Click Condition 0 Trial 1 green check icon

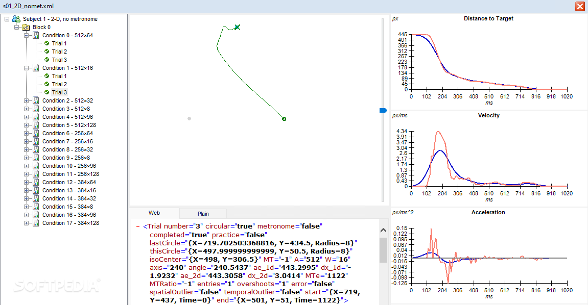[x=47, y=43]
